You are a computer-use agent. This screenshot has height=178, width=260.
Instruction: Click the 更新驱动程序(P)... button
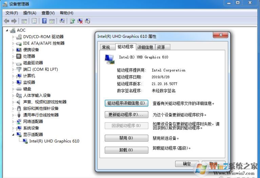126,115
